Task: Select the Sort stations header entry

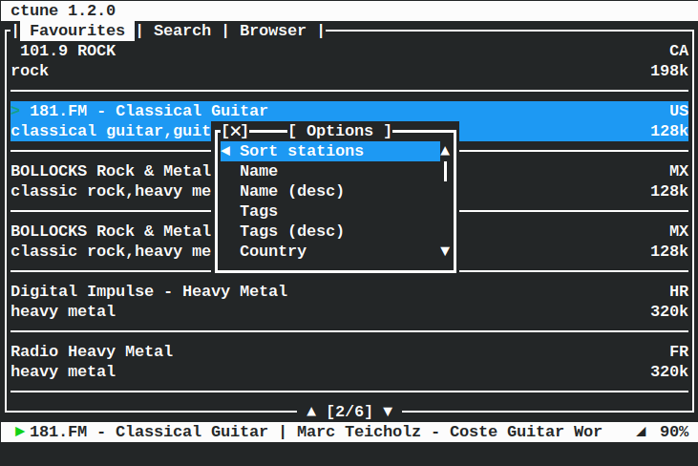Action: 330,151
